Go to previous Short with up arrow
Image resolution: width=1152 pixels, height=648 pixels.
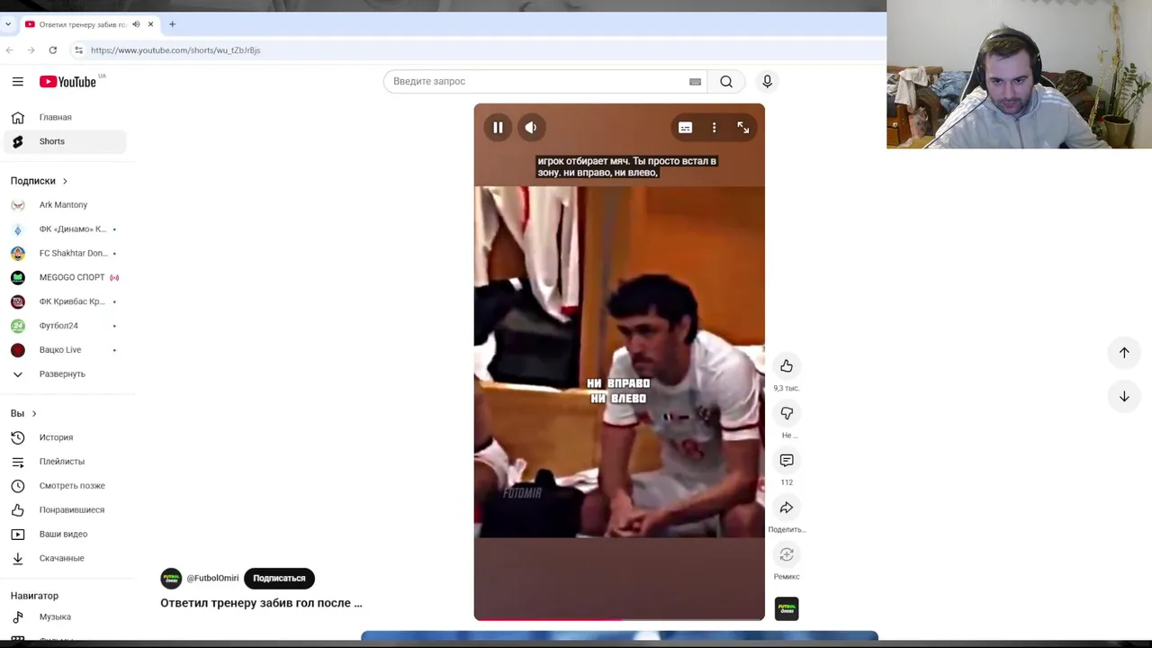pos(1124,353)
